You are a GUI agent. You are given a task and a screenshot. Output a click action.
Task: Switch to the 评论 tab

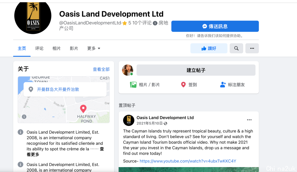pyautogui.click(x=39, y=48)
